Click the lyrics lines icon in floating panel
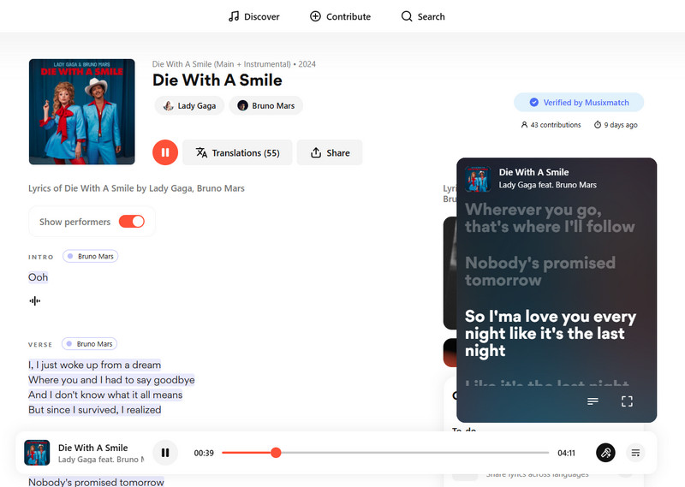The width and height of the screenshot is (685, 487). tap(593, 401)
